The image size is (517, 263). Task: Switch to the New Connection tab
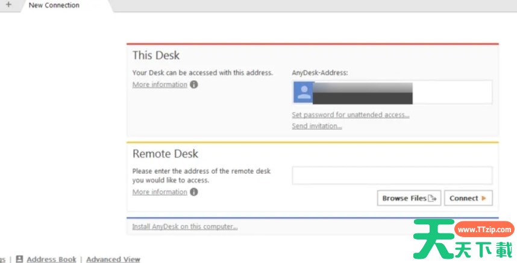54,5
